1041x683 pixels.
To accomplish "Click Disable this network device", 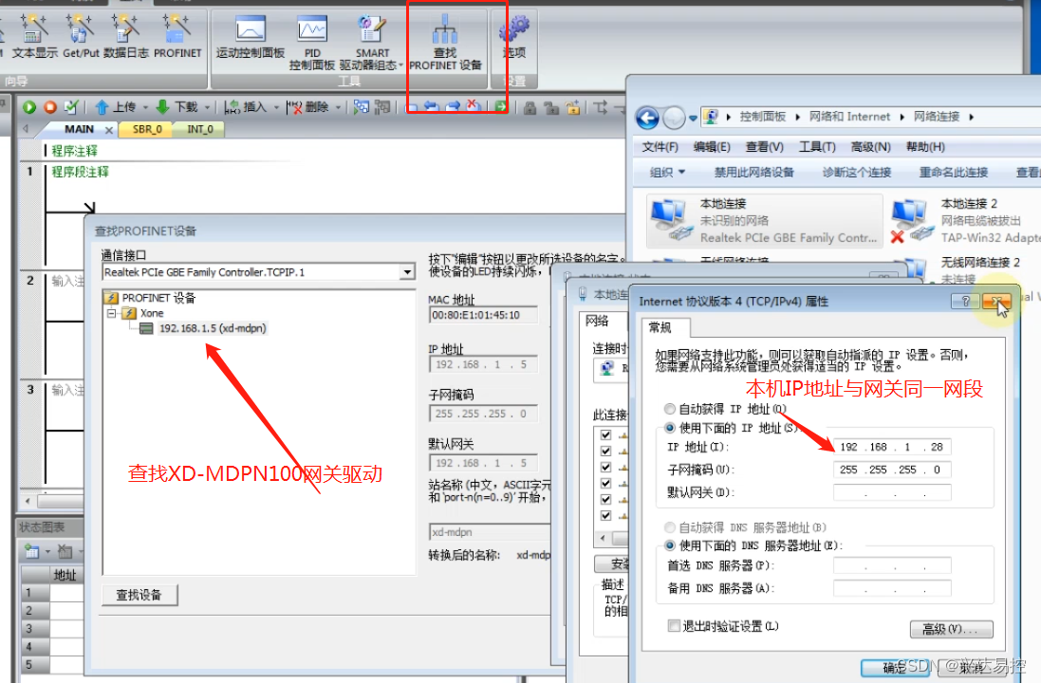I will click(753, 173).
